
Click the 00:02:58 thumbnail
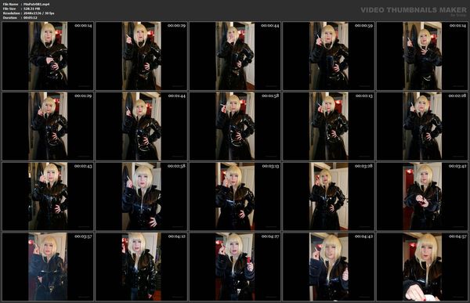(142, 196)
